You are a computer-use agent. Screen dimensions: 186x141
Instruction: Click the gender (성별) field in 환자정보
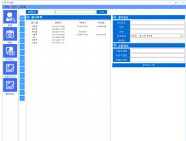(x=157, y=31)
